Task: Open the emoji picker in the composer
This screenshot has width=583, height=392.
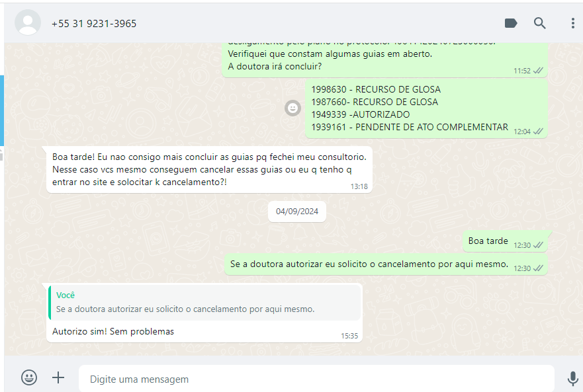Action: click(x=29, y=377)
